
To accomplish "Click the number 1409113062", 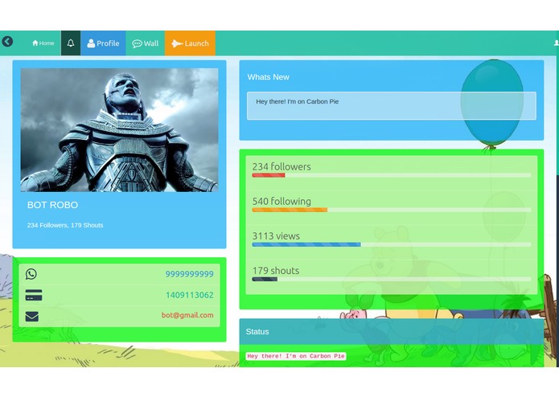I will [x=189, y=295].
